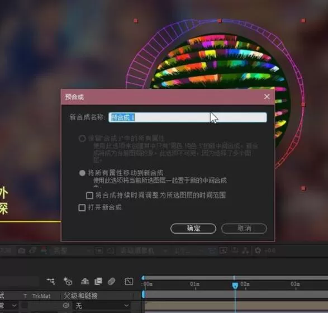Select the 将所有属性移动到新合成 radio option
The height and width of the screenshot is (313, 328).
coord(82,173)
